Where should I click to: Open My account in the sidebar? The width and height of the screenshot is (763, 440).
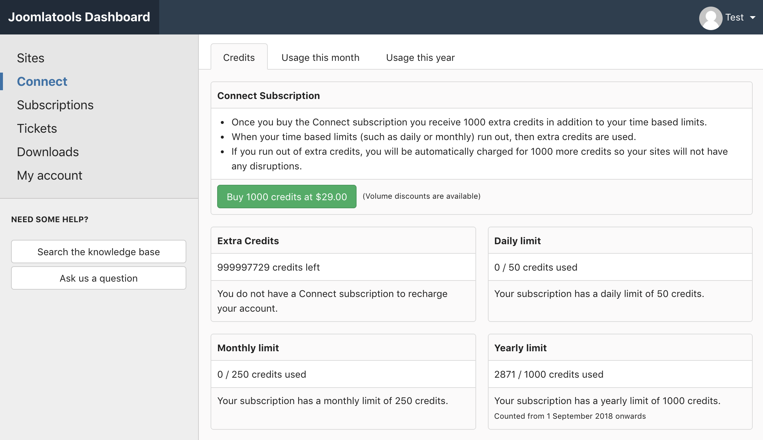50,175
